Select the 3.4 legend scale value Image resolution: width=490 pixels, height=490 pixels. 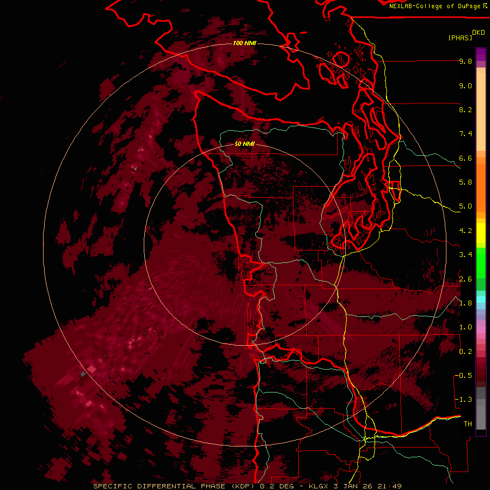point(465,254)
